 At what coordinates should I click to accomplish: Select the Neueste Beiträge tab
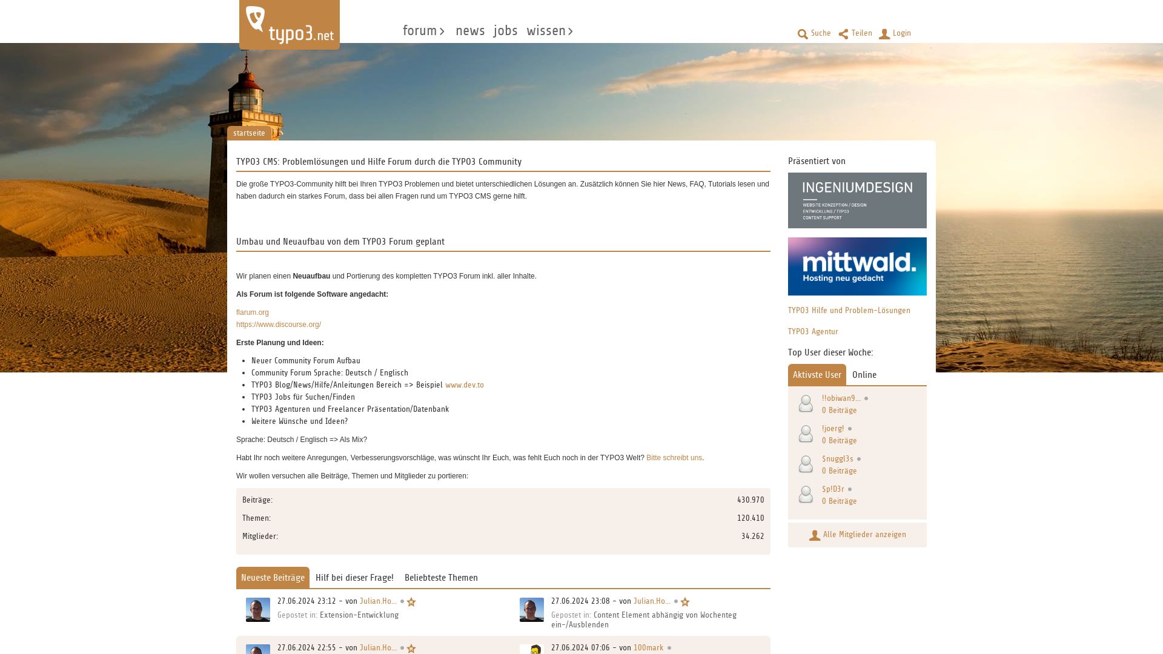(x=273, y=578)
